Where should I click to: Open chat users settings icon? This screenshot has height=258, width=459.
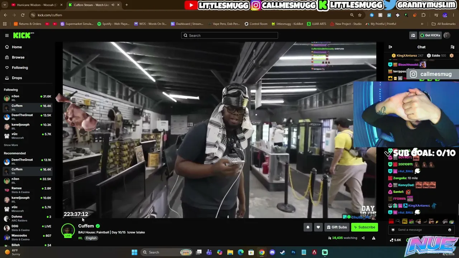pyautogui.click(x=452, y=47)
